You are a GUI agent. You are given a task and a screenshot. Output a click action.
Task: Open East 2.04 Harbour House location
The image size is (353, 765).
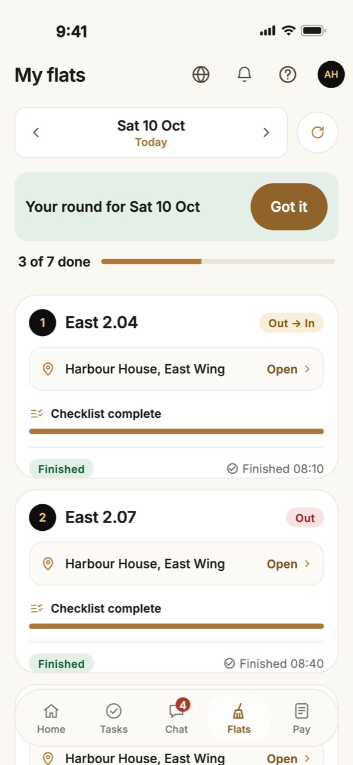(176, 369)
